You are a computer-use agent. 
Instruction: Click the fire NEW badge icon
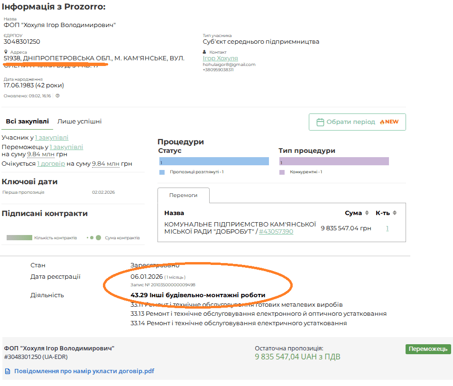[x=382, y=122]
